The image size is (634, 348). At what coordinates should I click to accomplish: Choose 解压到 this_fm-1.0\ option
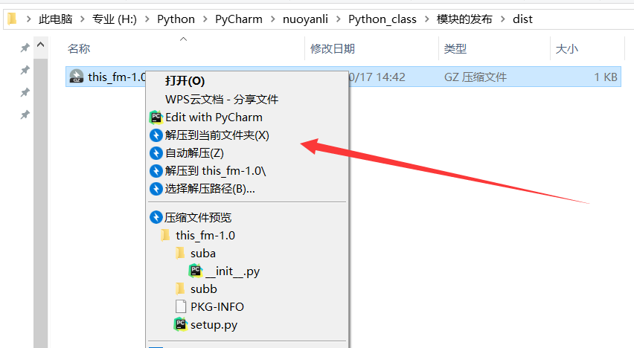(x=216, y=170)
